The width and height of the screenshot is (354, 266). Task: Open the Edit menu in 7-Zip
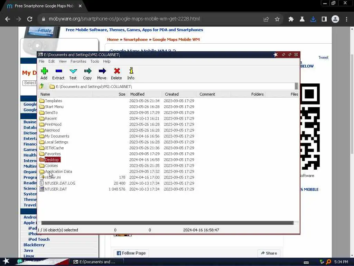[52, 61]
